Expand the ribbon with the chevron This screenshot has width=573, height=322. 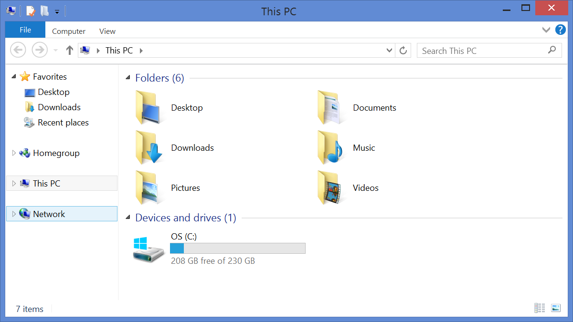pyautogui.click(x=546, y=30)
